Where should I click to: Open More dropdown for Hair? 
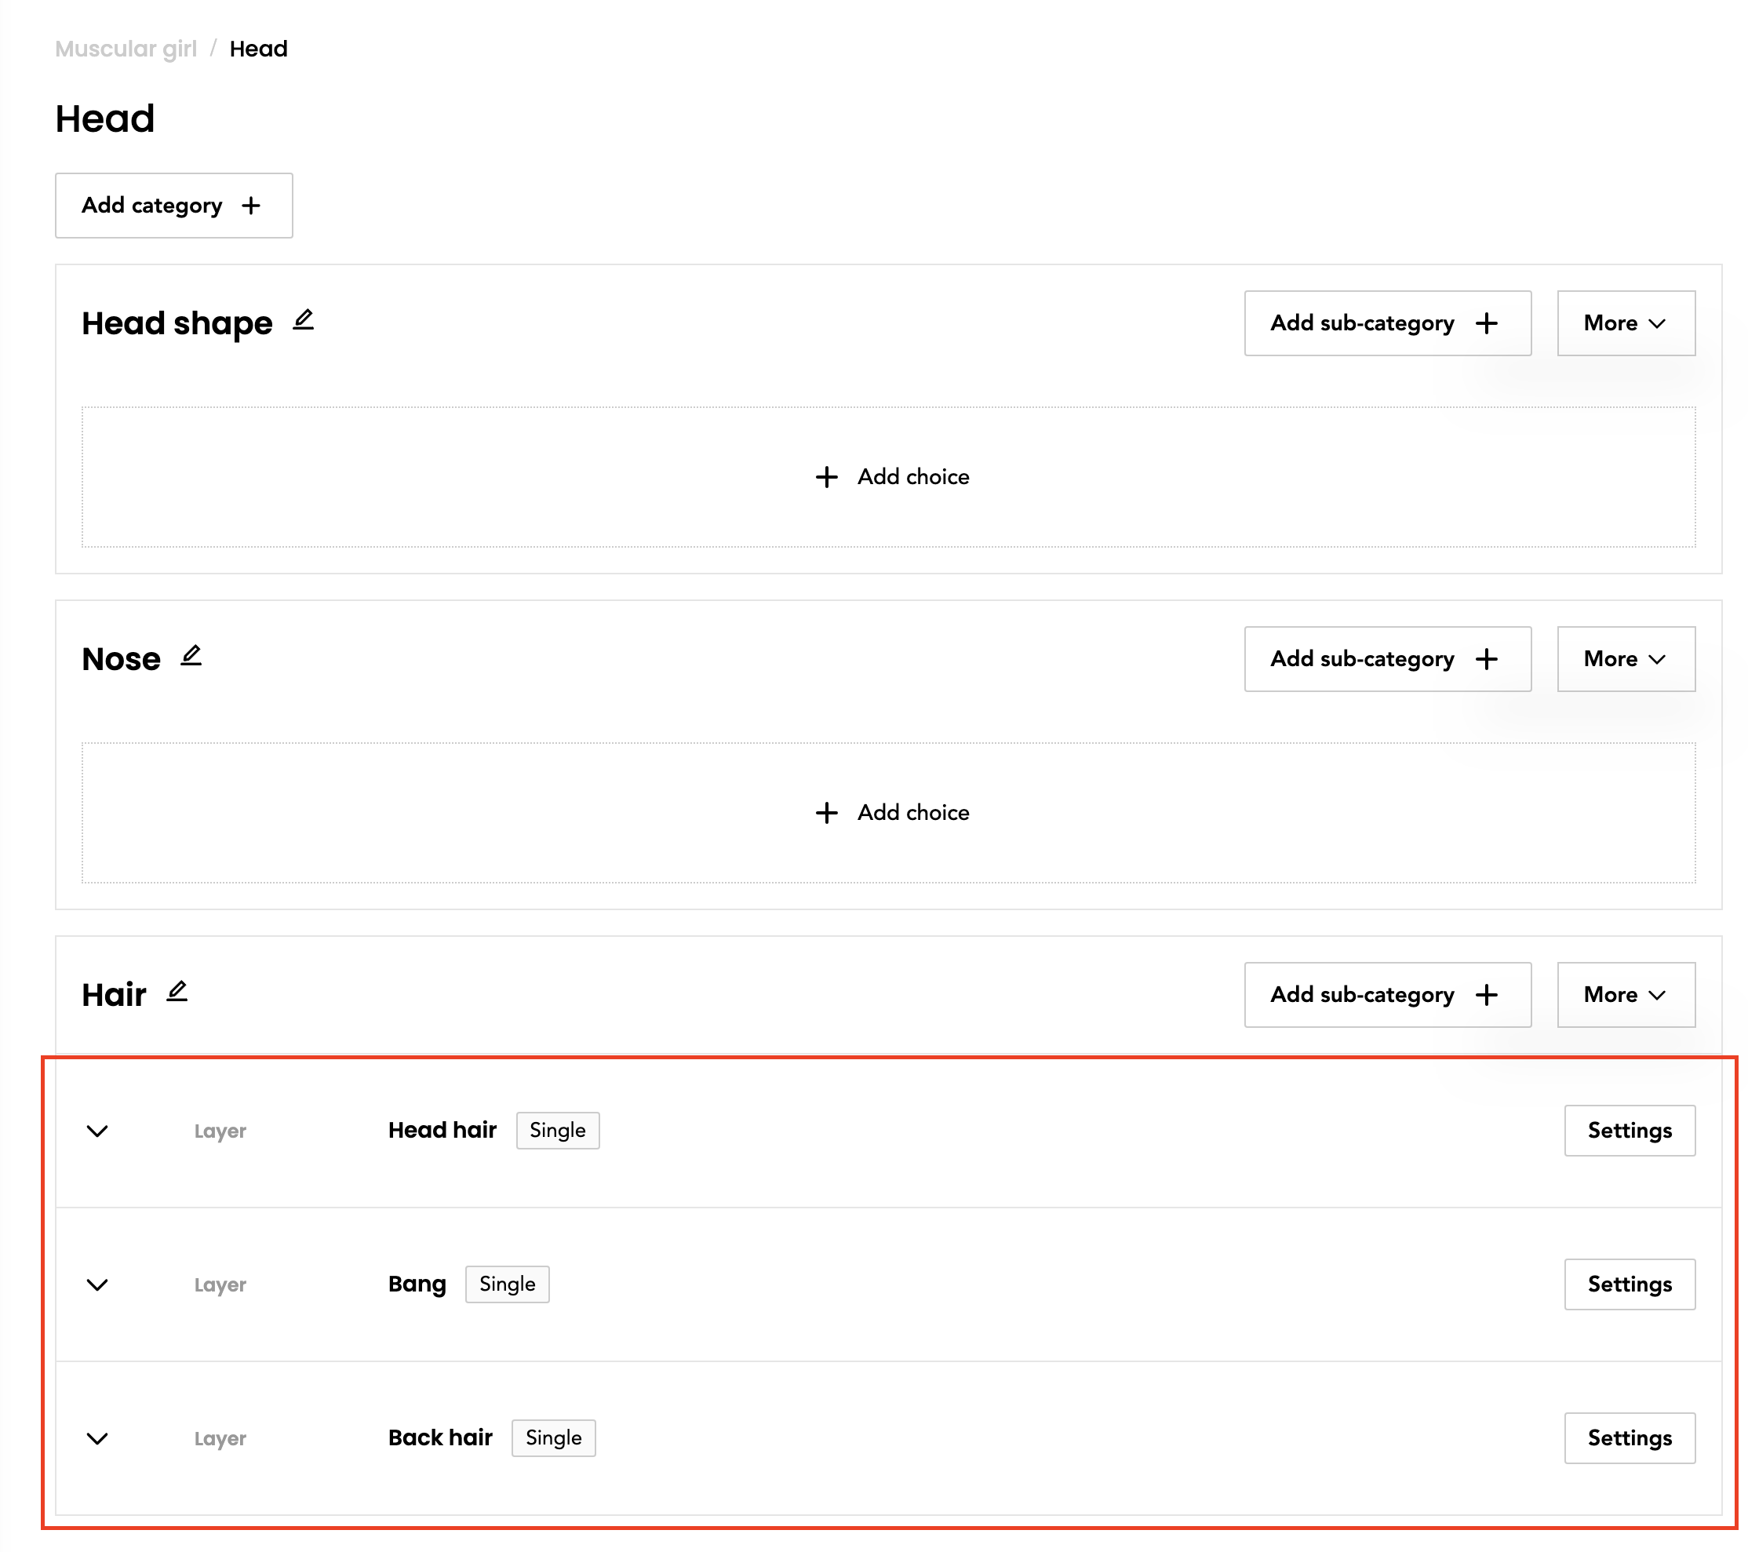pos(1625,994)
